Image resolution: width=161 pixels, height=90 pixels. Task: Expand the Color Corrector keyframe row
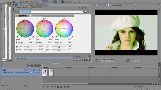pyautogui.click(x=16, y=58)
